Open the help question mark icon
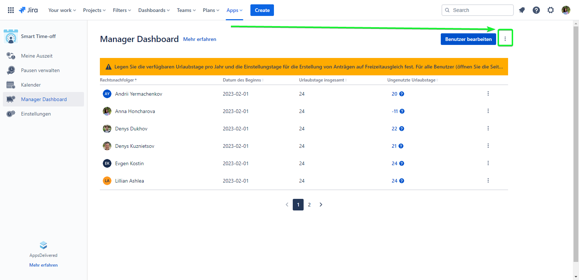This screenshot has height=280, width=579. click(x=536, y=10)
